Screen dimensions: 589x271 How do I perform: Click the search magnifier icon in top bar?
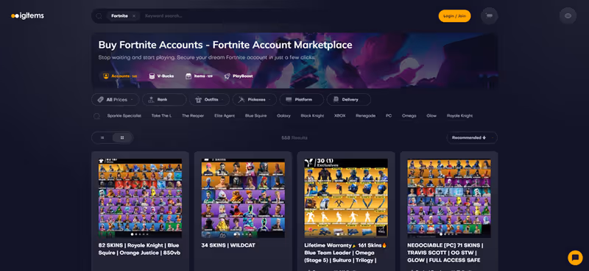pyautogui.click(x=99, y=16)
